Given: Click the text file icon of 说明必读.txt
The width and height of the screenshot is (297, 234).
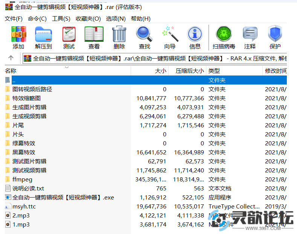Looking at the screenshot, I should (x=8, y=188).
